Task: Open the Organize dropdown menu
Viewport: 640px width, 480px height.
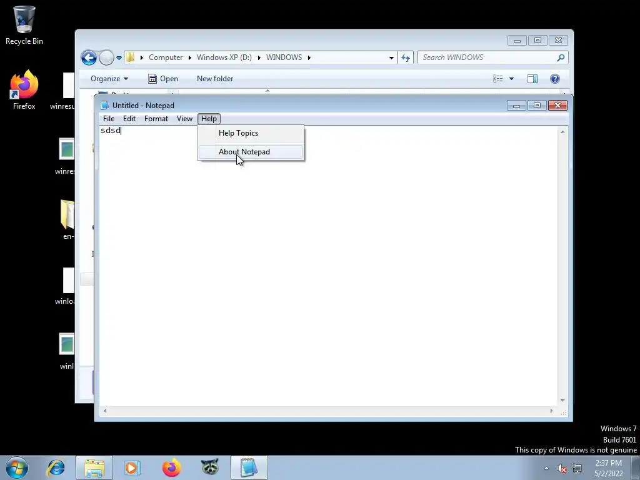Action: click(x=109, y=79)
